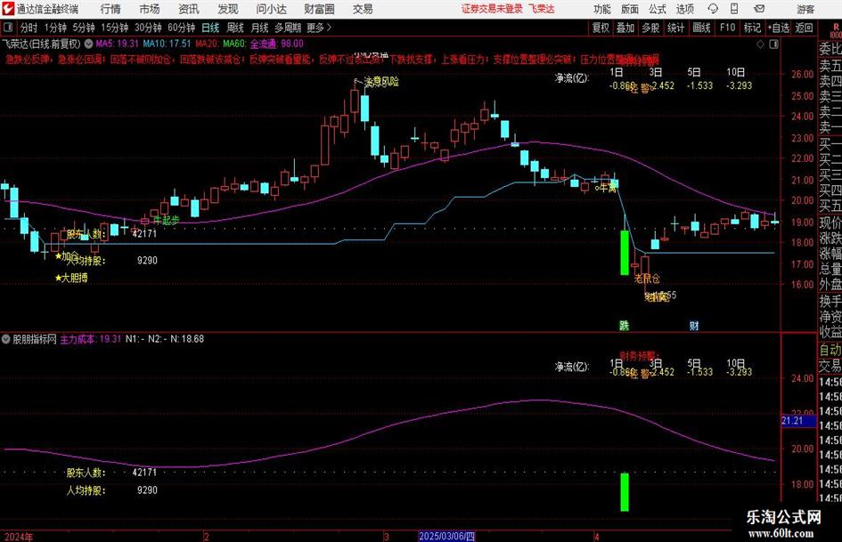Switch to 周线 weekly period tab
Screen dimensions: 842x542
(235, 28)
